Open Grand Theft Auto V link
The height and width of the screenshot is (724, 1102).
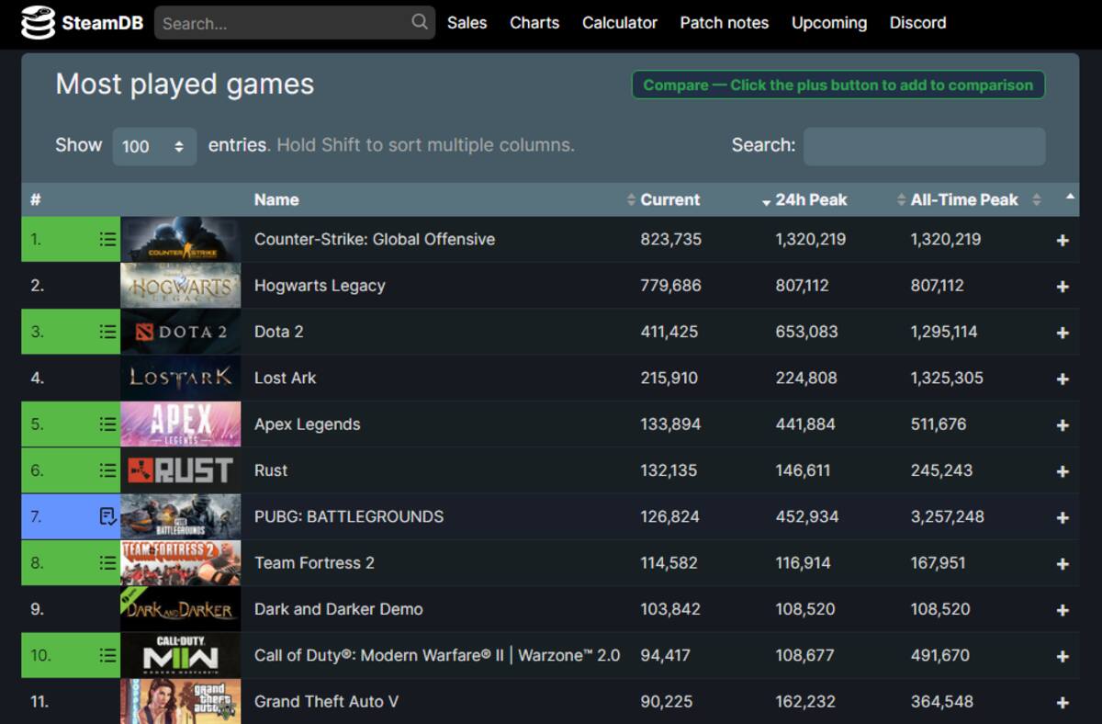[x=326, y=702]
